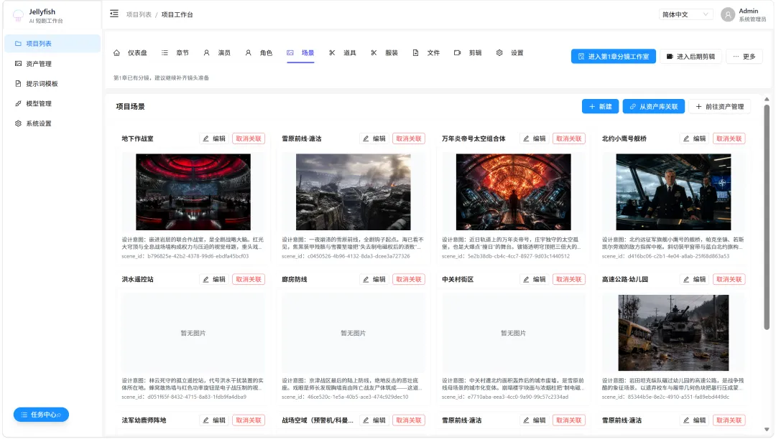Viewport: 776px width, 439px height.
Task: Click the scrollbar down arrow
Action: [x=767, y=430]
